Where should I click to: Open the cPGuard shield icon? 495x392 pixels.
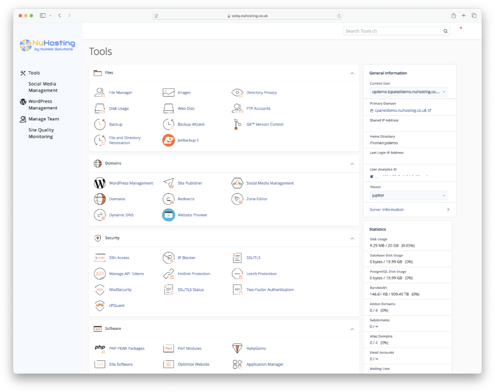(100, 305)
